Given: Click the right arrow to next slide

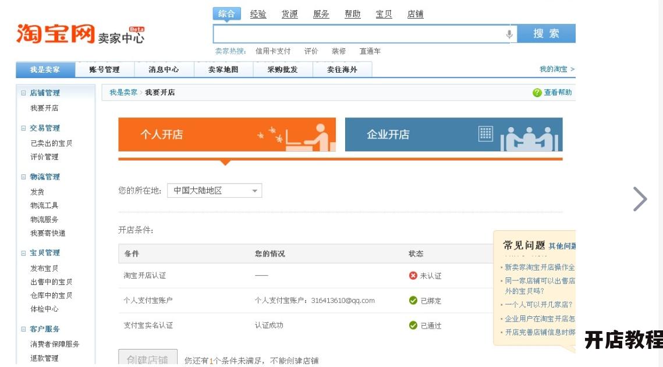Looking at the screenshot, I should click(640, 198).
